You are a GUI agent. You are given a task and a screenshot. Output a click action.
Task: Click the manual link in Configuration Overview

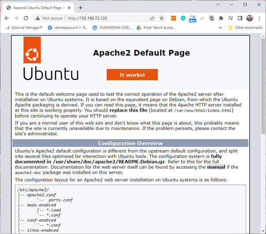(216, 167)
